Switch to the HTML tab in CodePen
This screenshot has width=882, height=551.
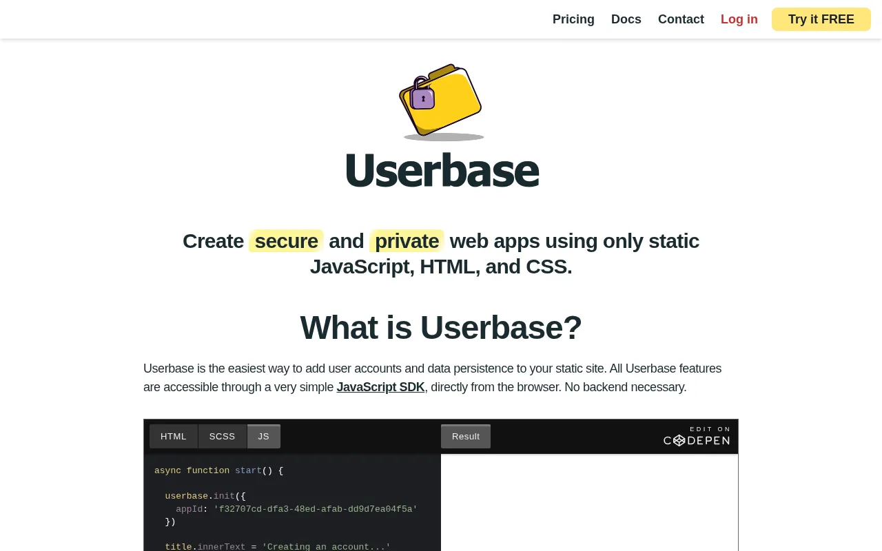click(x=174, y=437)
